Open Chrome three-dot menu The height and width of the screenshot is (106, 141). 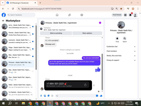point(138,9)
